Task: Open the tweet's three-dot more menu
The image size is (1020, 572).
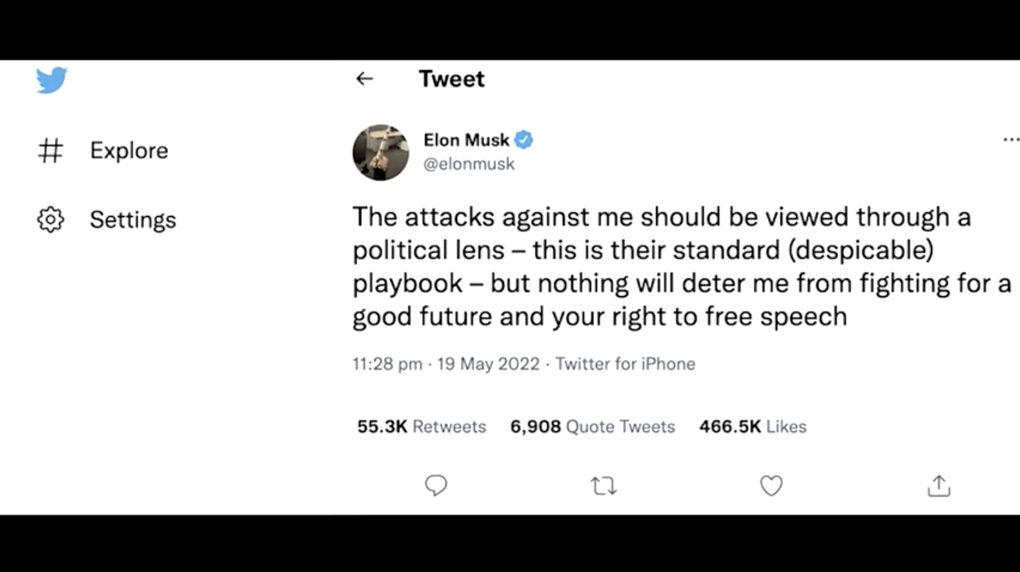Action: [x=1010, y=141]
